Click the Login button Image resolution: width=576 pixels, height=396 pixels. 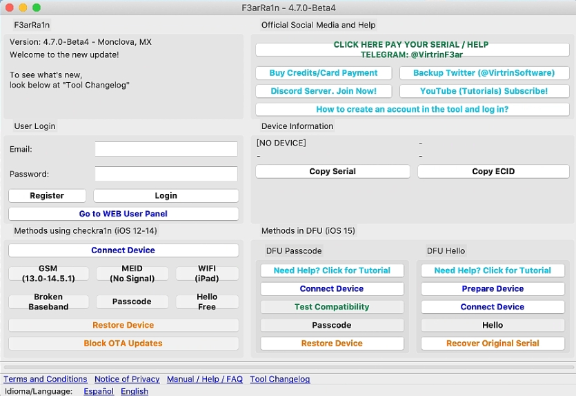pos(166,195)
